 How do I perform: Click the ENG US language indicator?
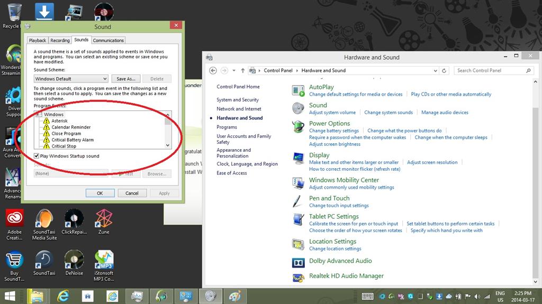click(500, 297)
